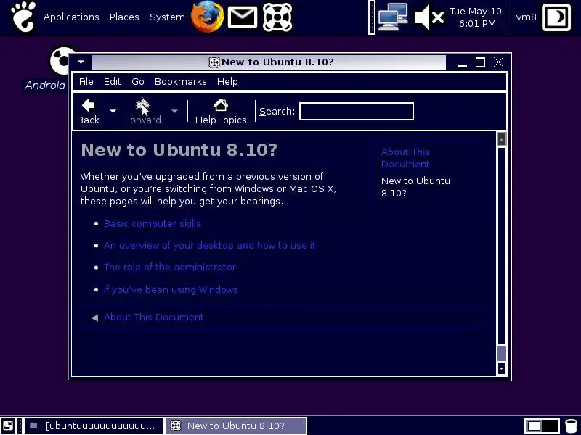The image size is (581, 435).
Task: Click sidebar text New to Ubuntu 8.10?
Action: pyautogui.click(x=415, y=187)
